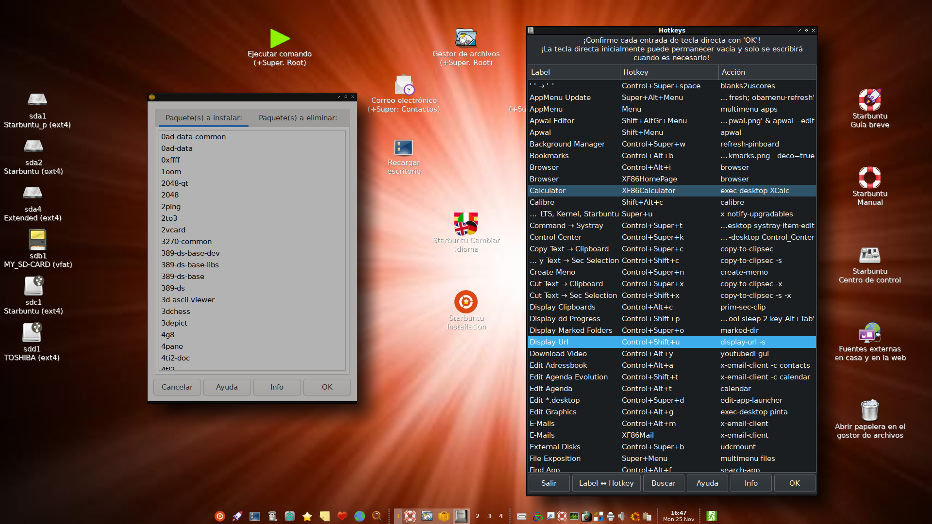Switch to the Paquete(s) a instalar tab

203,118
